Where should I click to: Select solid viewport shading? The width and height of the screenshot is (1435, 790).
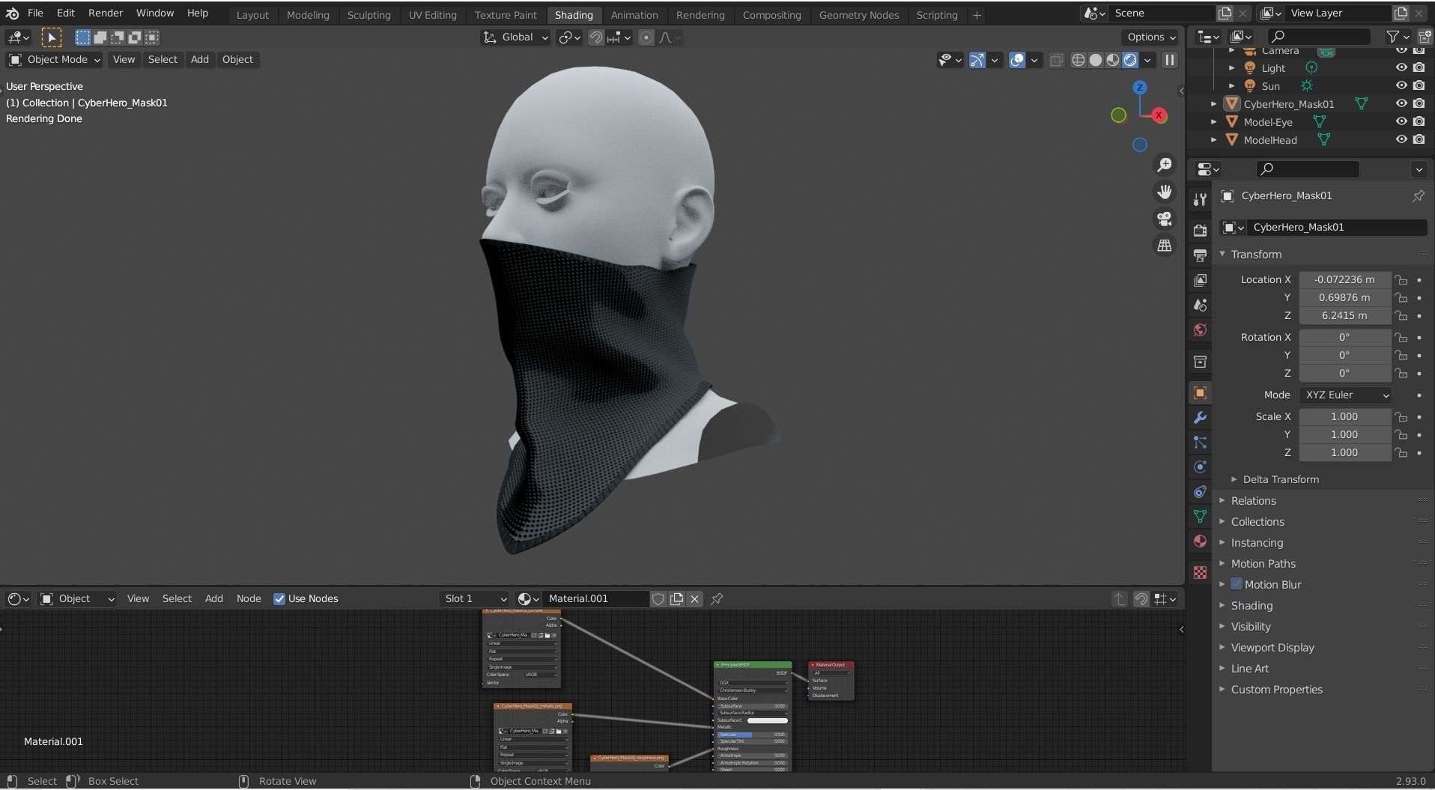[1095, 60]
